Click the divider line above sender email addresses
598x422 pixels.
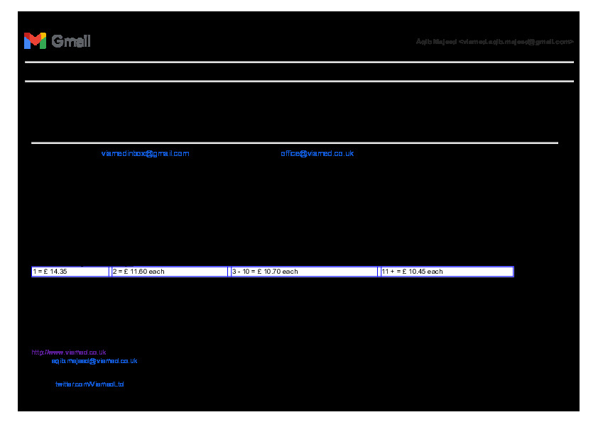coord(294,143)
